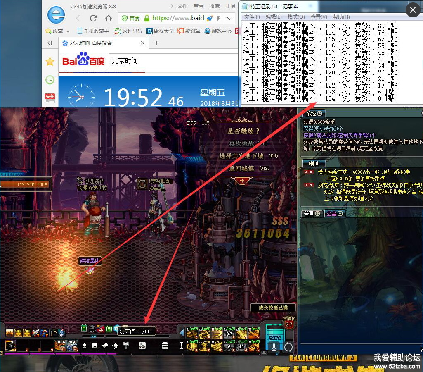
Task: Click the red-hat character icon above fatigue bar
Action: point(101,329)
